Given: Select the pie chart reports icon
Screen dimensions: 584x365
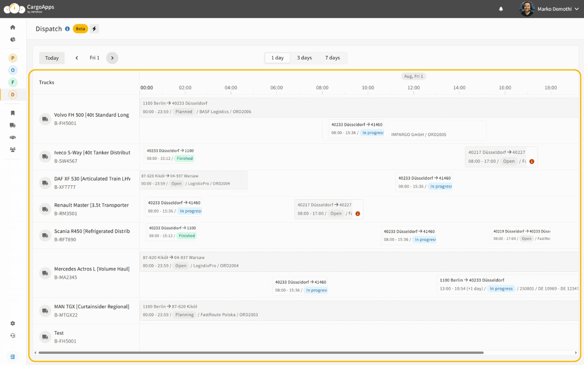Looking at the screenshot, I should click(x=13, y=39).
